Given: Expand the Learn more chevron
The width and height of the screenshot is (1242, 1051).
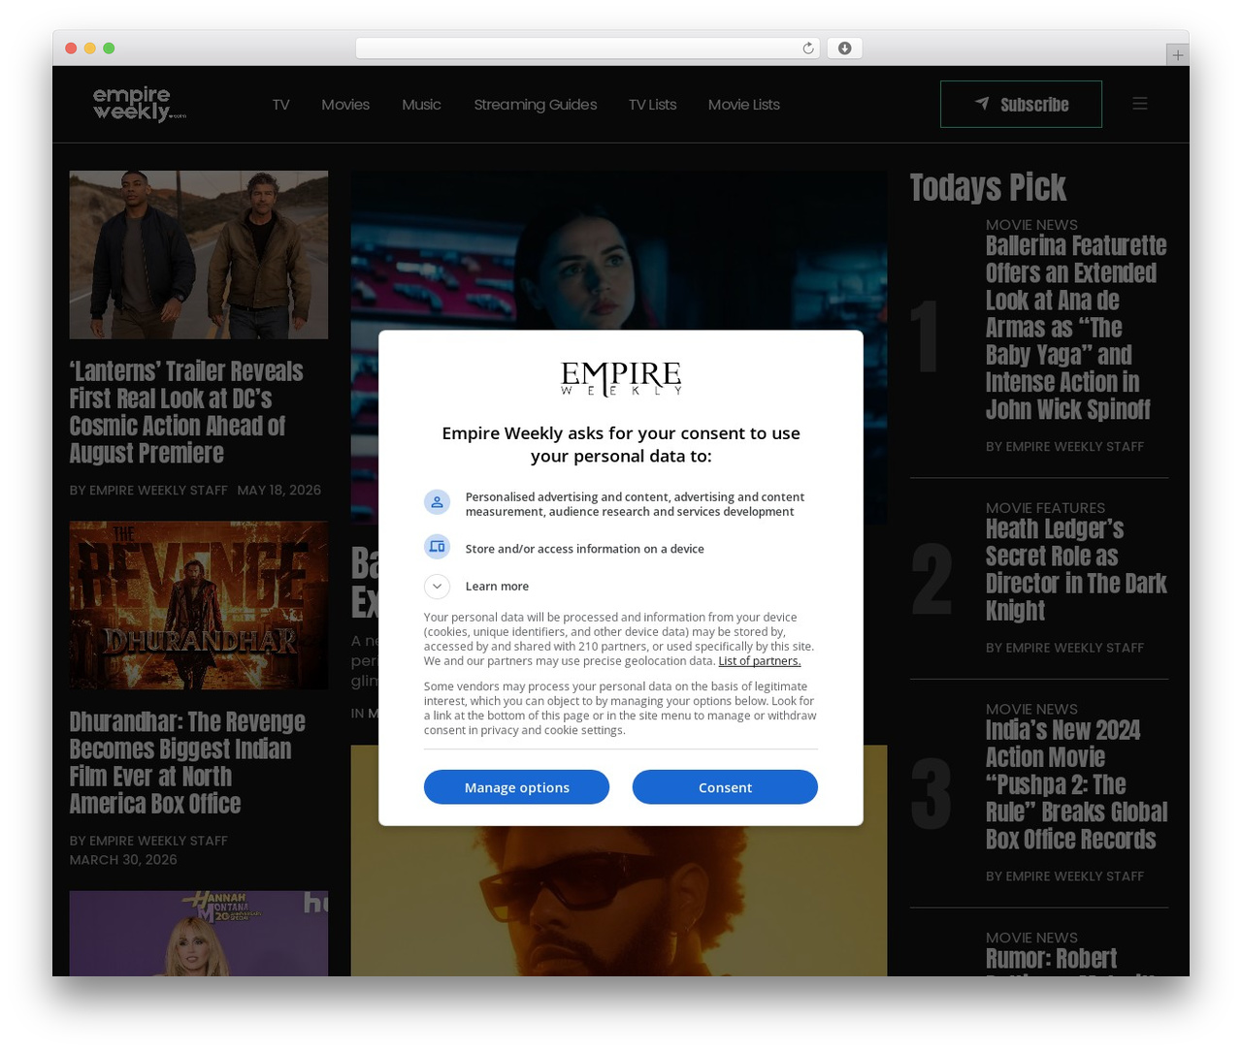Looking at the screenshot, I should (437, 587).
